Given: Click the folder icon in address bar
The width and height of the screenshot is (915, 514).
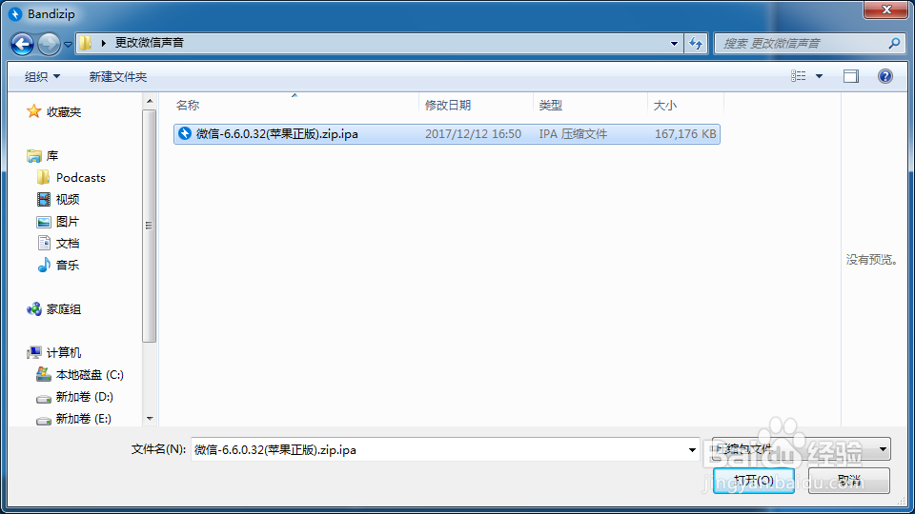Looking at the screenshot, I should [x=86, y=43].
